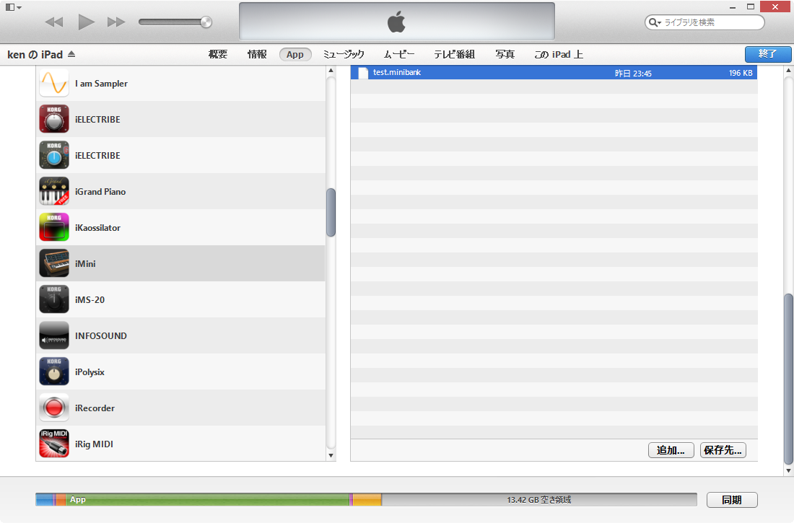
Task: Click the 13.42 GB 空き領域 free space bar
Action: coord(539,500)
